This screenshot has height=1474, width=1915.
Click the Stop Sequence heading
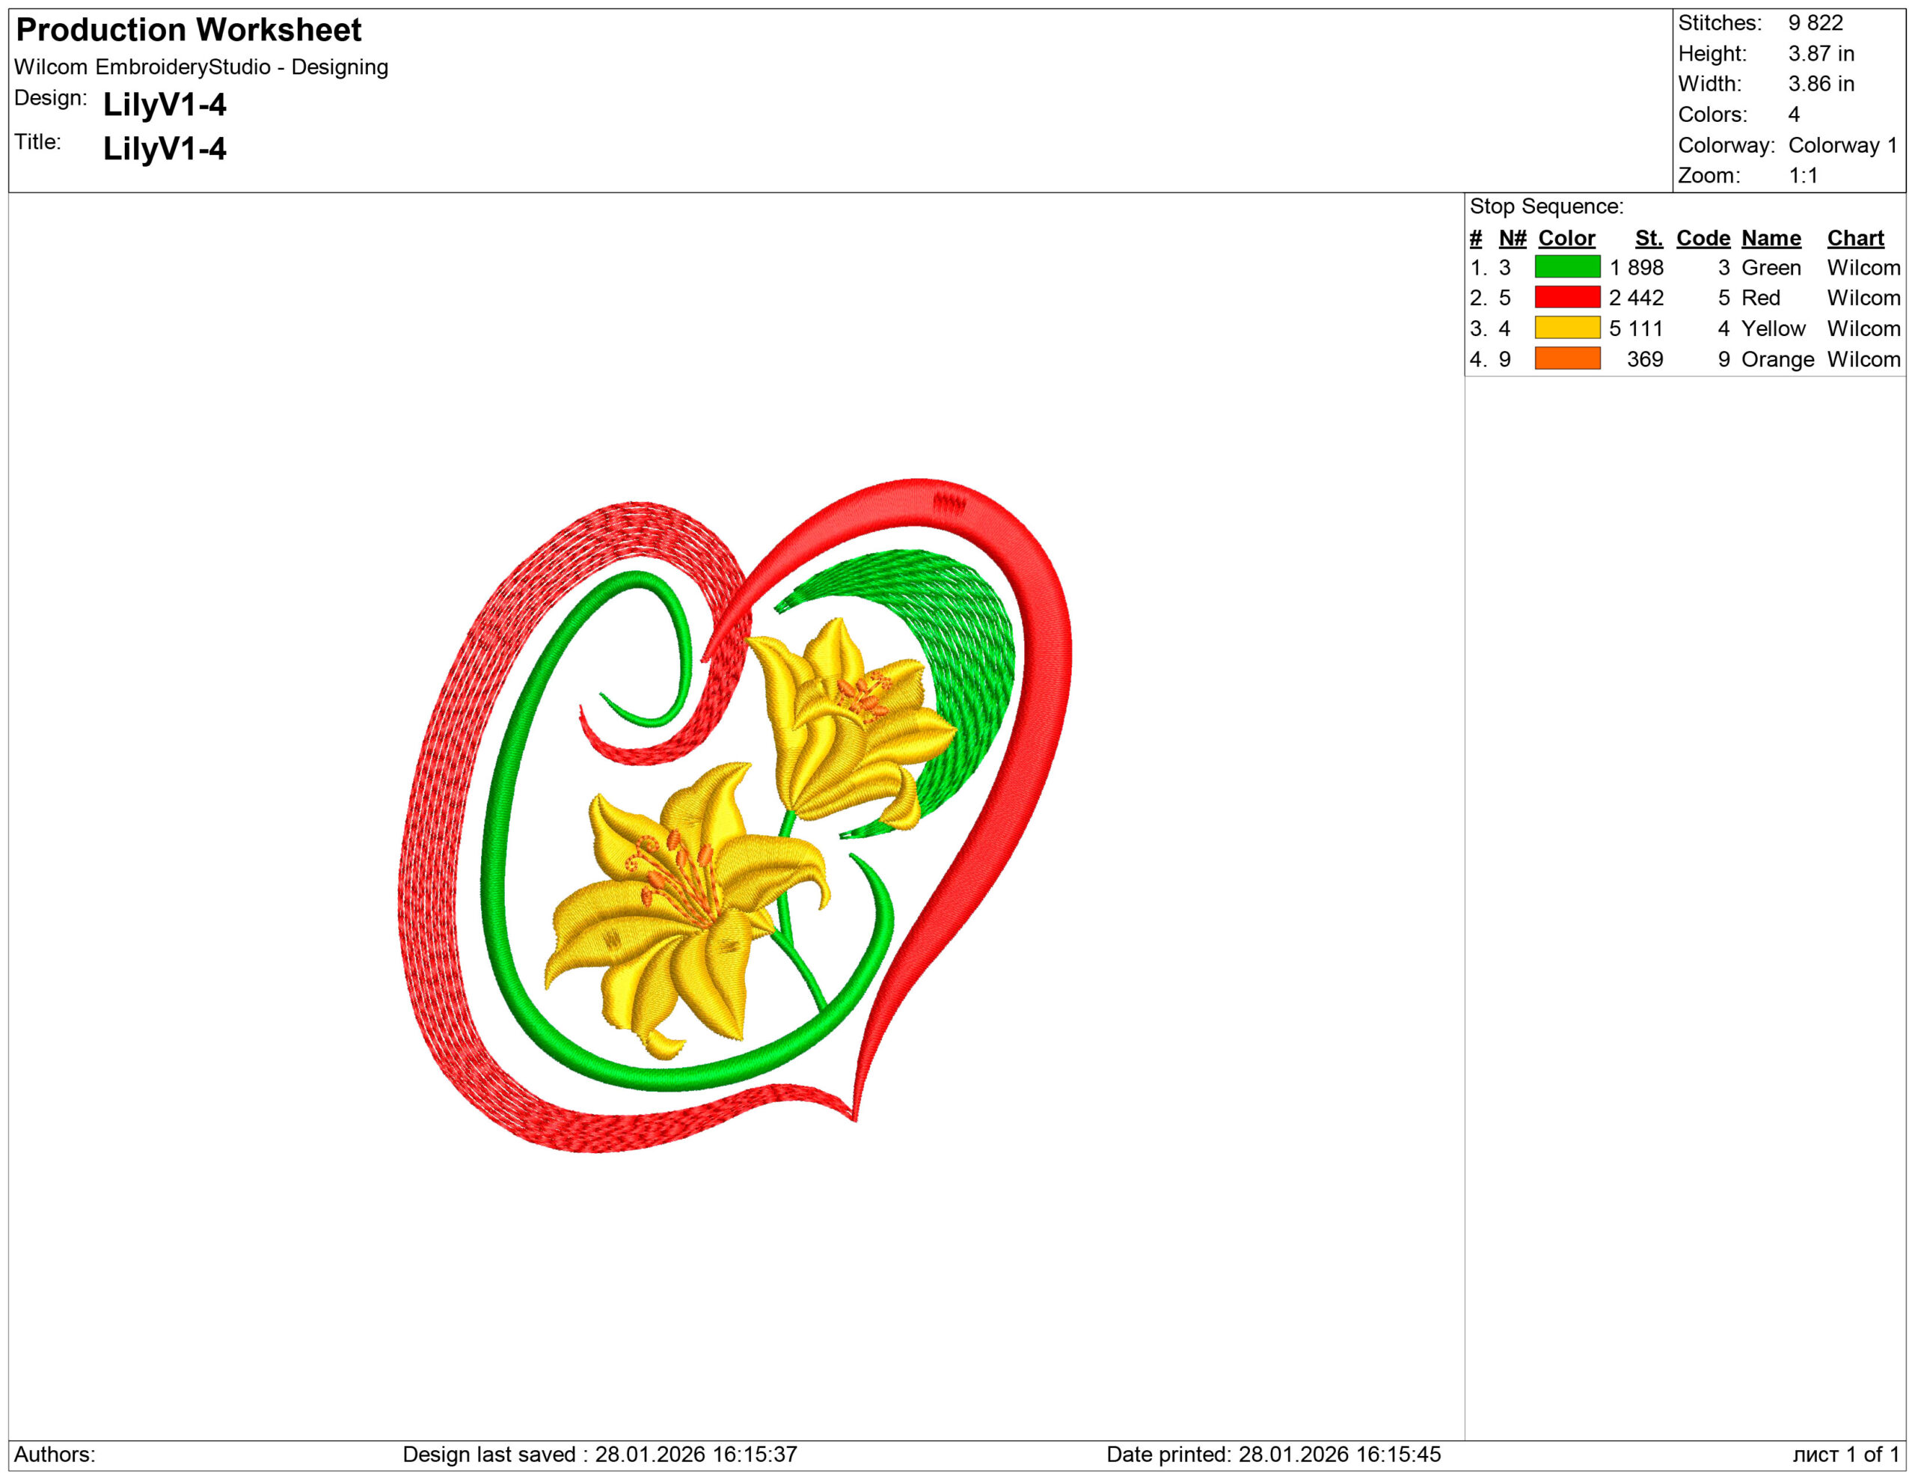(x=1548, y=207)
